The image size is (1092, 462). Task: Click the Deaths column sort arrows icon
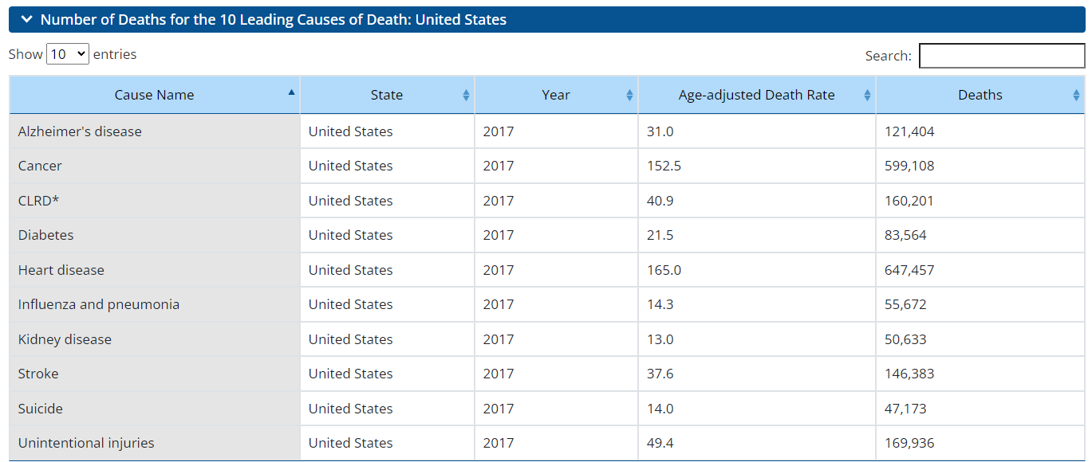(1076, 96)
